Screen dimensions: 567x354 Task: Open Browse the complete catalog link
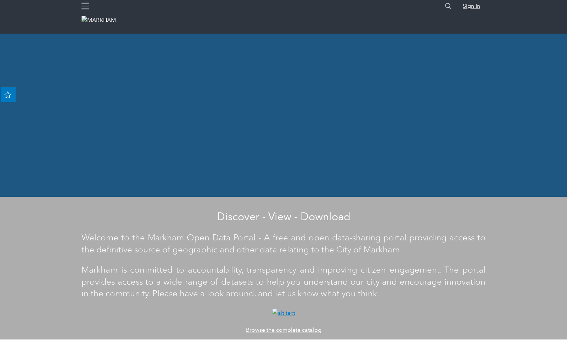[x=283, y=330]
